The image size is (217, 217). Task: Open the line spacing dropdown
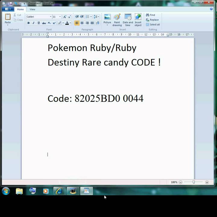pyautogui.click(x=96, y=17)
